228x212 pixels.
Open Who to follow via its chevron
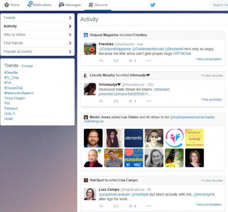click(70, 35)
